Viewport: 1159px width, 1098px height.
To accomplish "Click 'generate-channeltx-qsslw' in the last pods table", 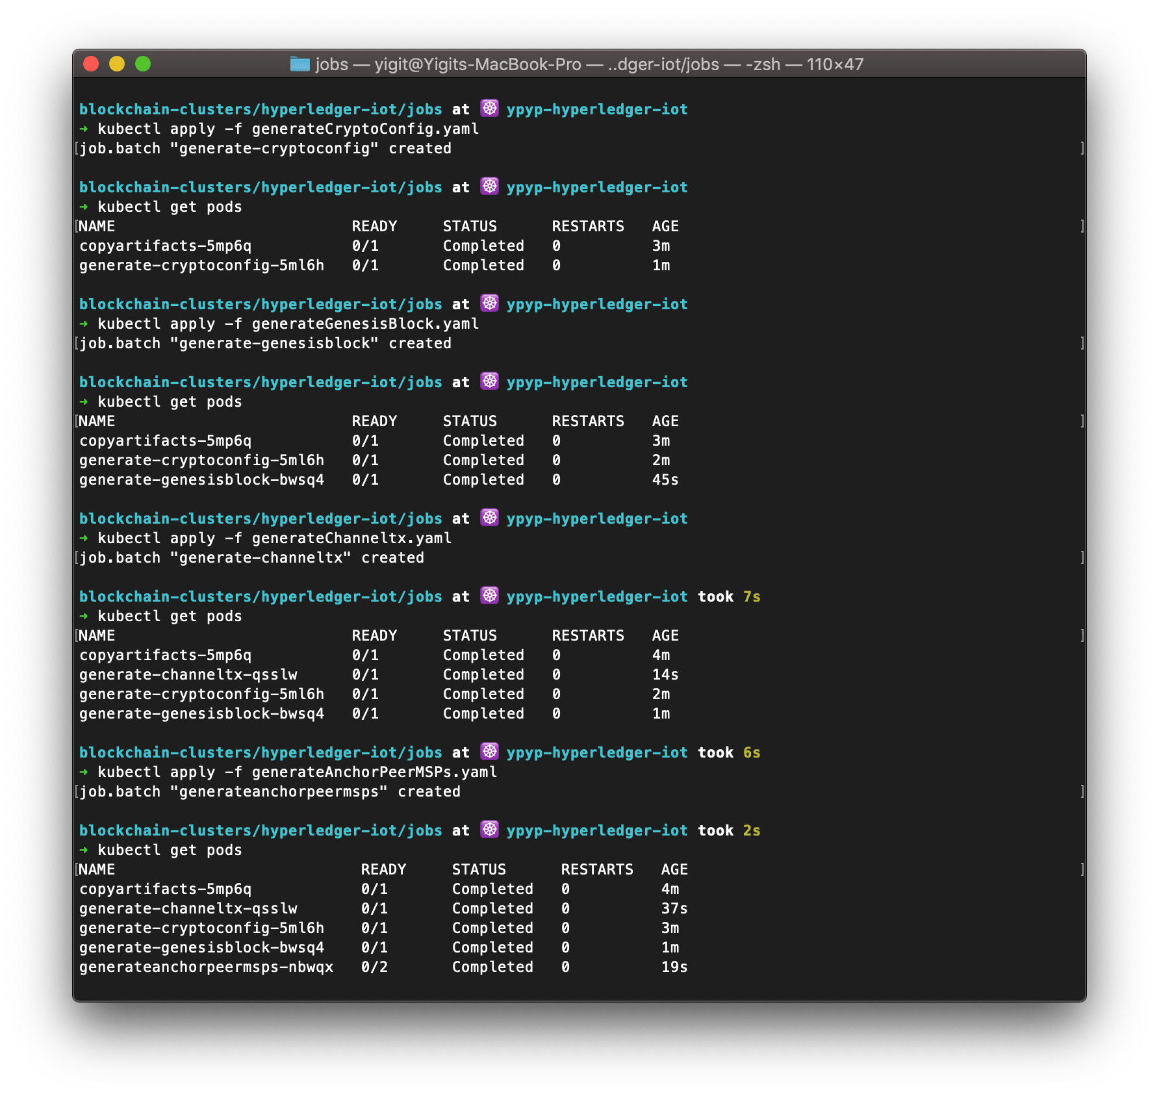I will [x=188, y=908].
